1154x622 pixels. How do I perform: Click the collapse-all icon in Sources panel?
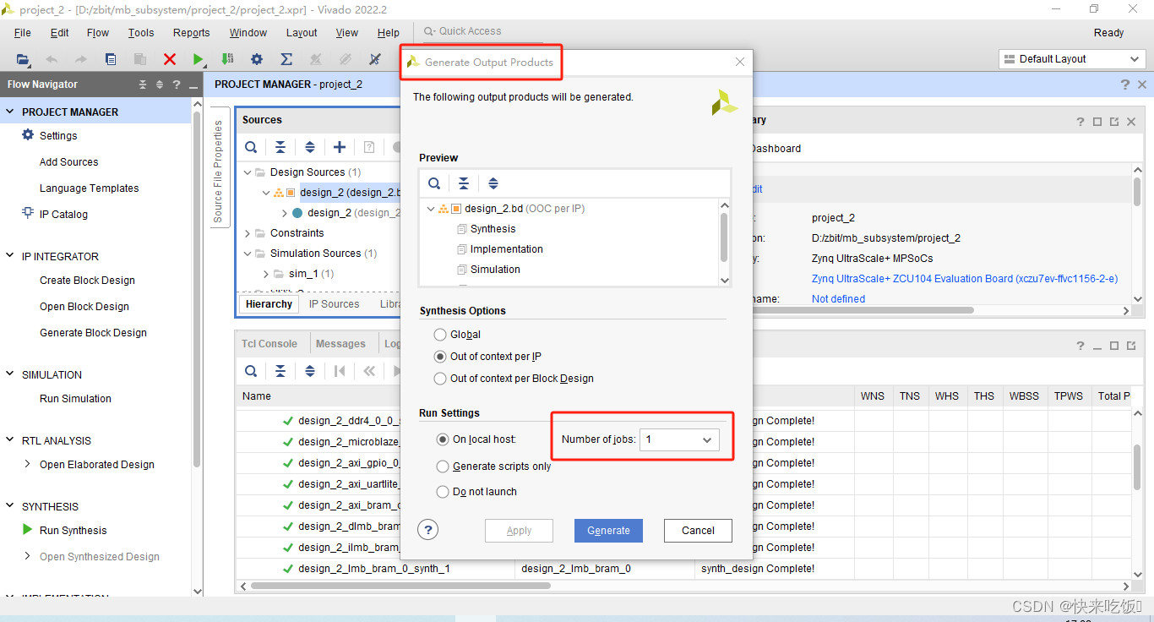pyautogui.click(x=280, y=147)
